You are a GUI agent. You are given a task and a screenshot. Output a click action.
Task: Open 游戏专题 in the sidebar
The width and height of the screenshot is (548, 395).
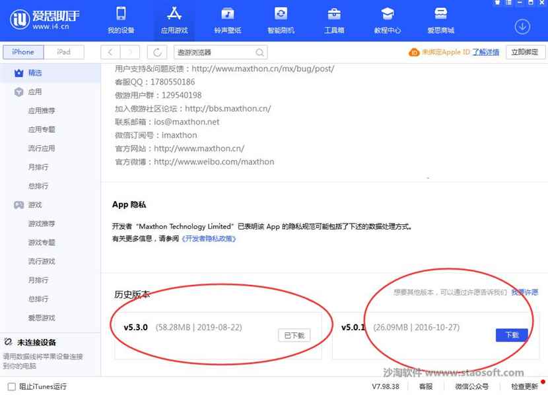pyautogui.click(x=42, y=243)
